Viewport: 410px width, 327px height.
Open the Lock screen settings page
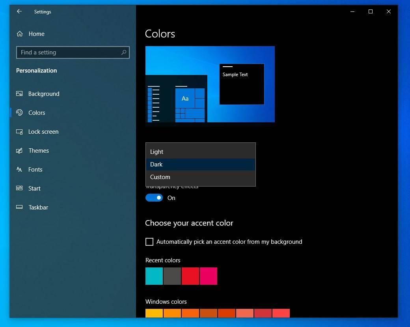point(73,132)
